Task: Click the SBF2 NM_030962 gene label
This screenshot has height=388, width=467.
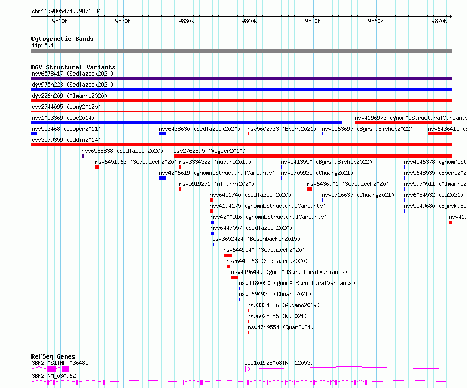Action: point(54,376)
